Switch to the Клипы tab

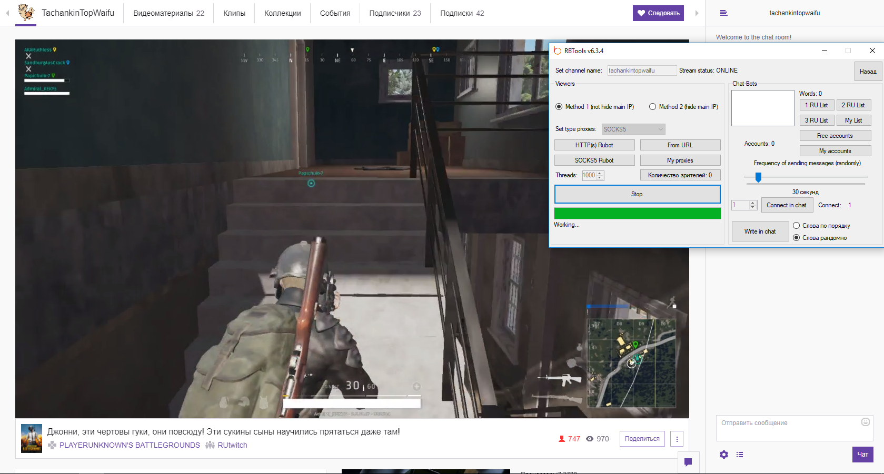[234, 13]
